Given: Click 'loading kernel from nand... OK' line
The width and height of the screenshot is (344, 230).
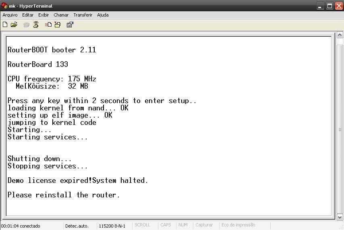Looking at the screenshot, I should [68, 108].
